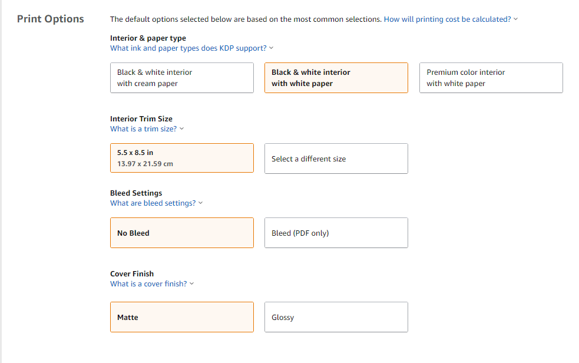Select black & white interior with cream paper

coord(181,78)
